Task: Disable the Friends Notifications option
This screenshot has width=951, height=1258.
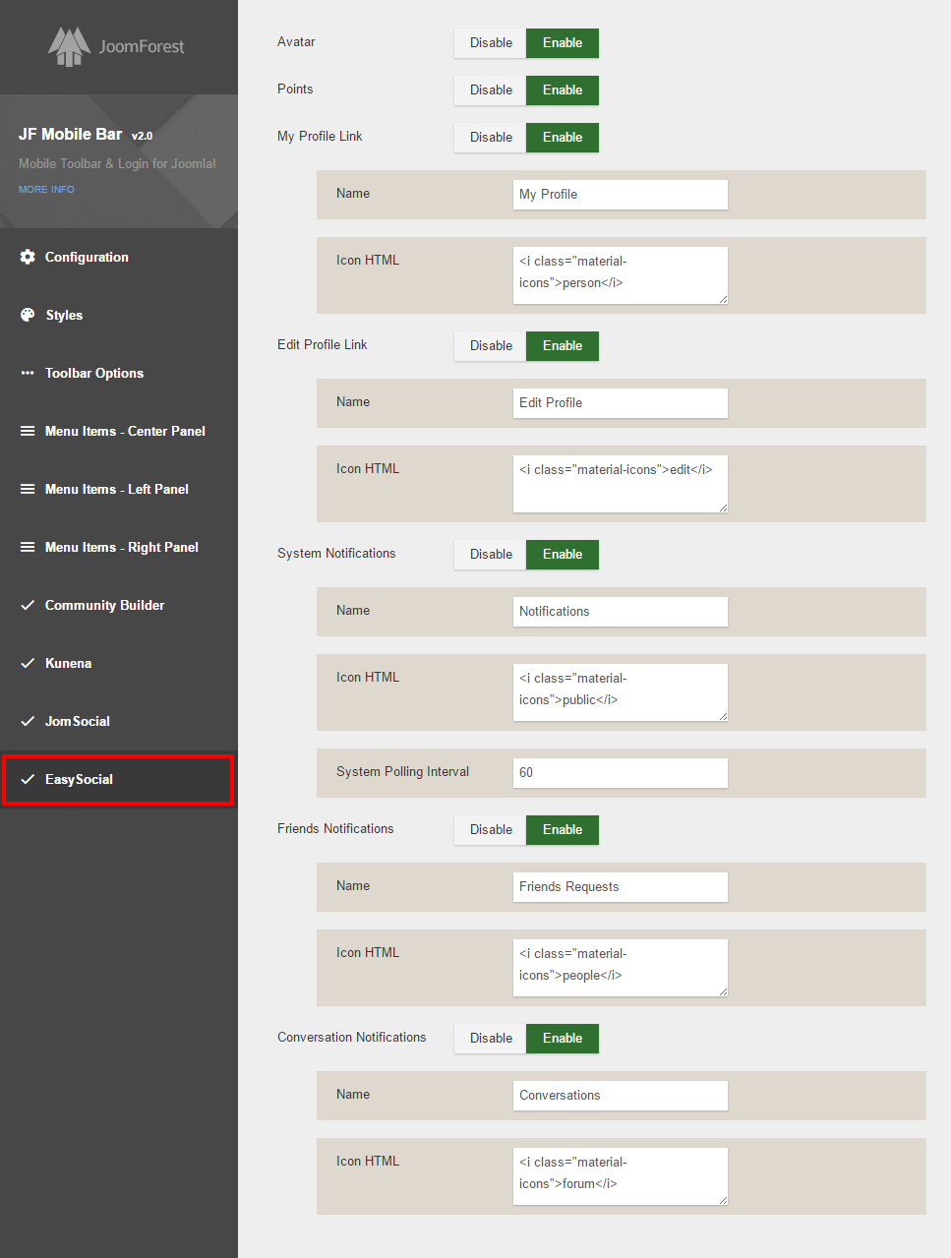Action: click(491, 830)
